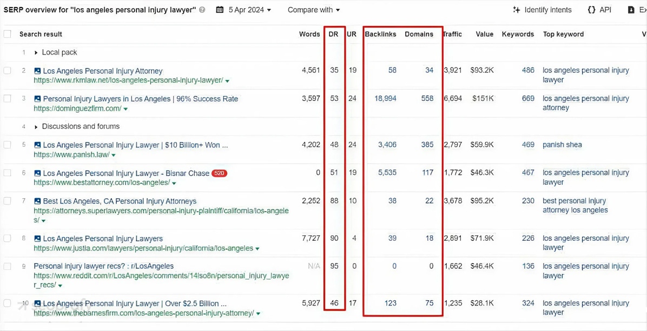
Task: Open dropdown arrow after rkmlaw.net URL
Action: (x=227, y=80)
